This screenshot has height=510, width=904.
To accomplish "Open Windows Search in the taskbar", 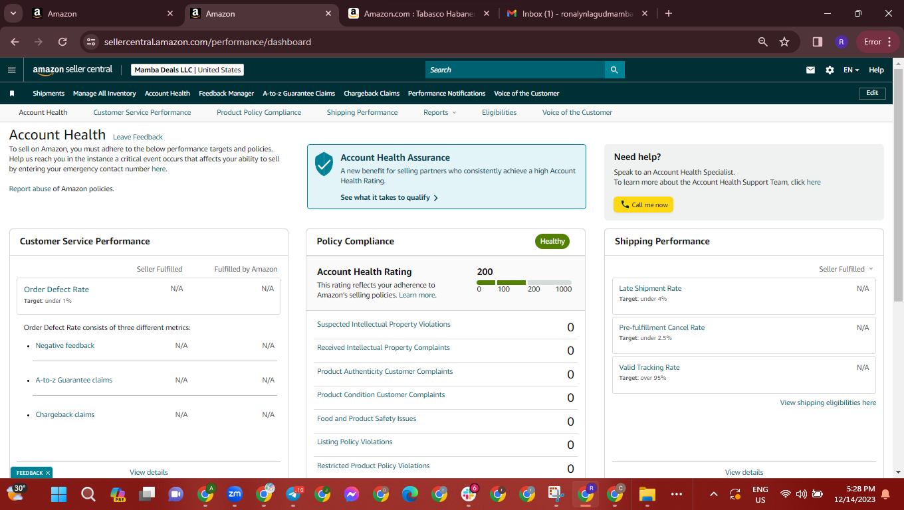I will point(88,494).
